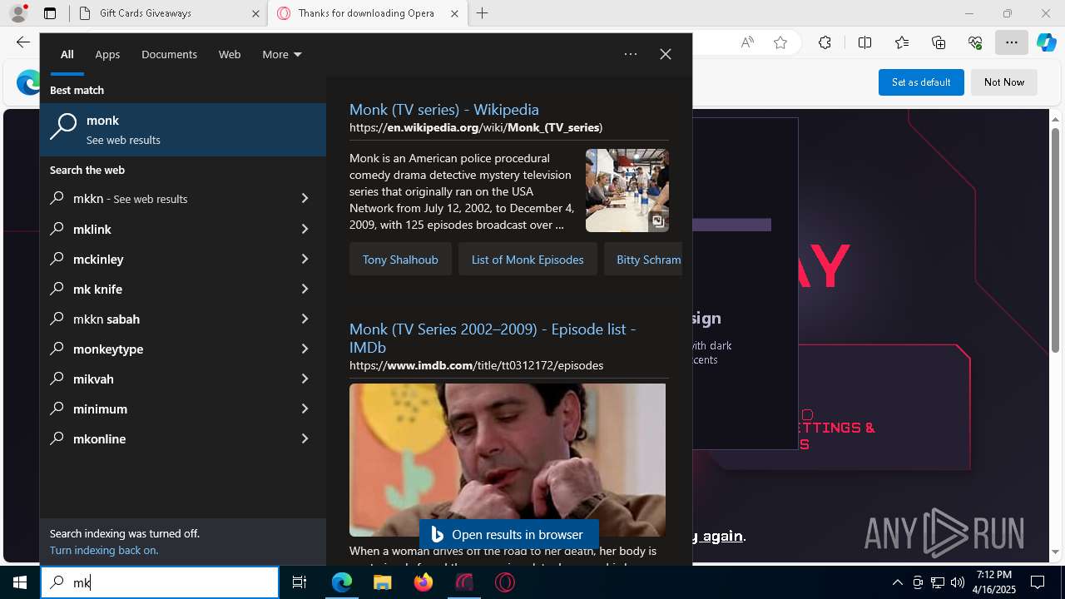Expand mk knife suggestion arrow
The width and height of the screenshot is (1065, 599).
(x=305, y=289)
